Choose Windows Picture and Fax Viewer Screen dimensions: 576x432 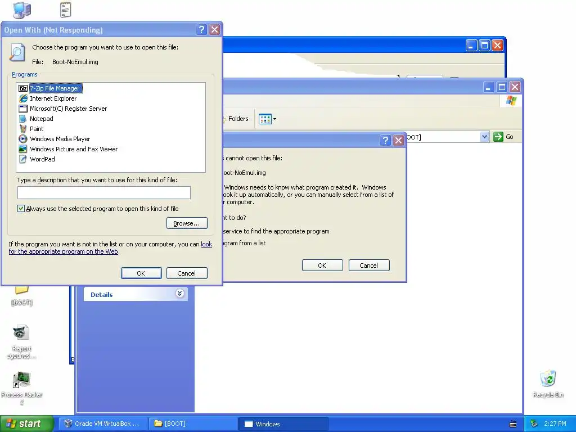(x=74, y=148)
